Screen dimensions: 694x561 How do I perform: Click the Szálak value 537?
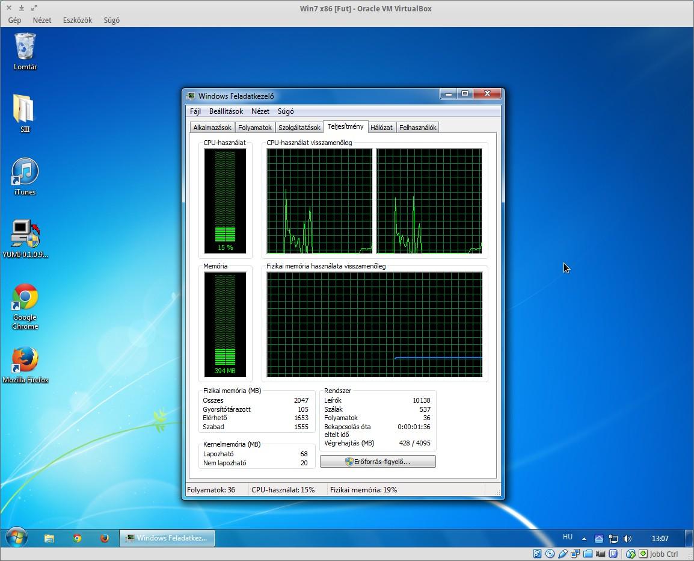click(x=425, y=409)
